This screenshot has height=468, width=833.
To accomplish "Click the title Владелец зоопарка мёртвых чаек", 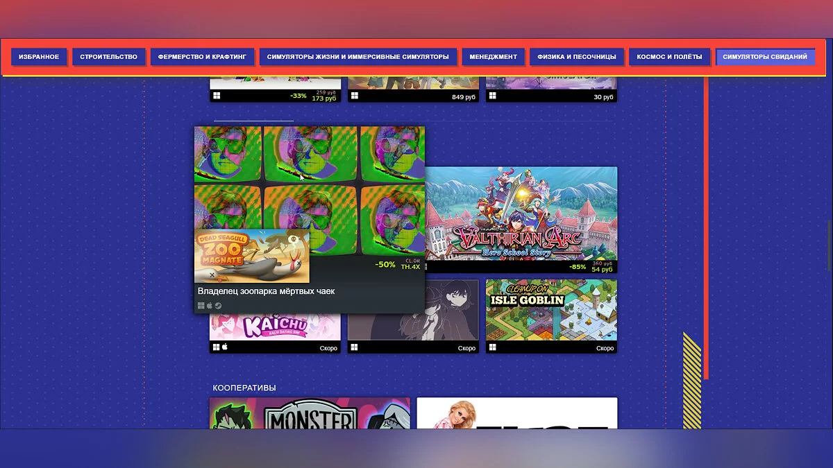I will [266, 291].
